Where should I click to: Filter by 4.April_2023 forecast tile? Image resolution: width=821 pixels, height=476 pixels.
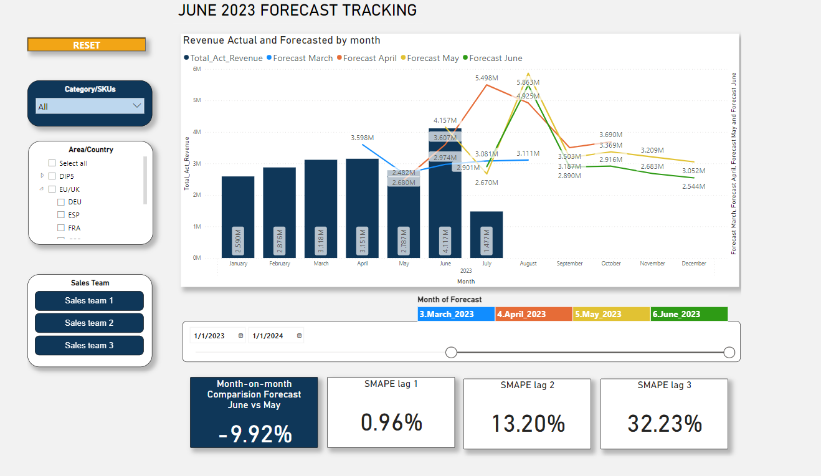[x=534, y=314]
